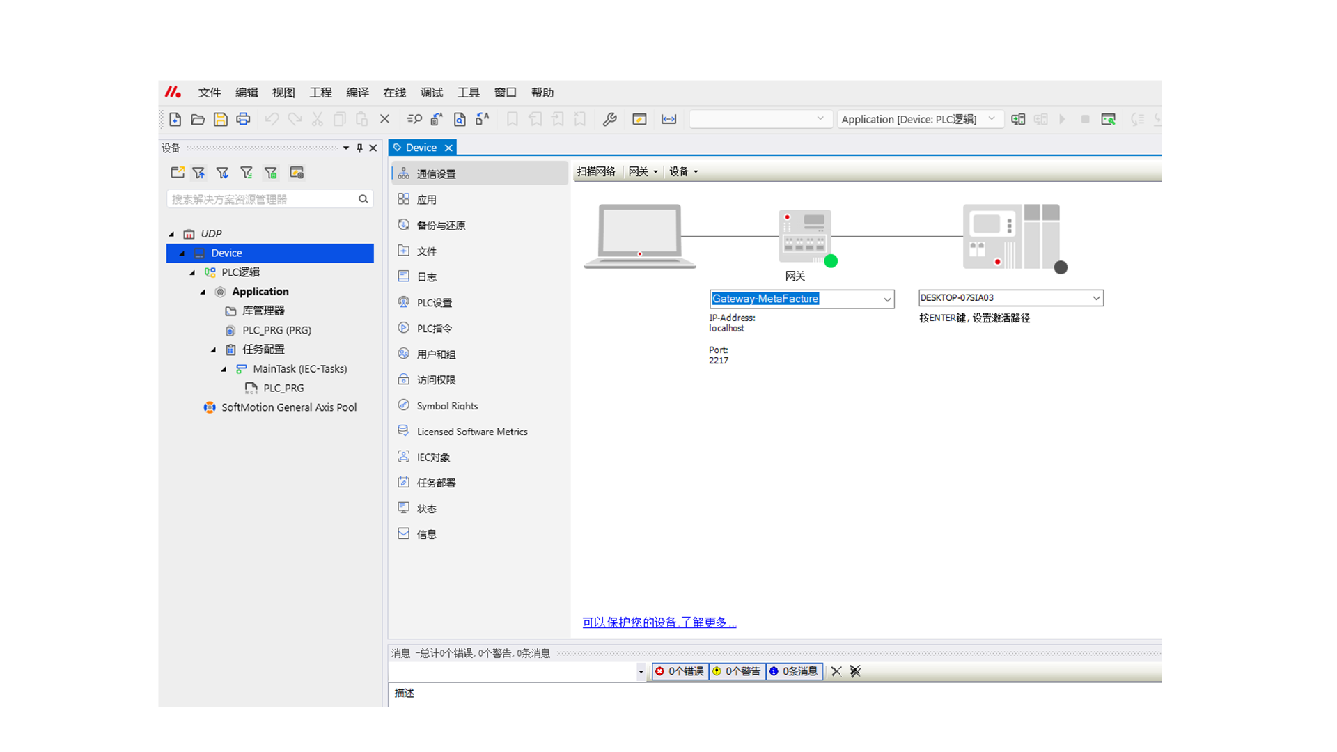1337x752 pixels.
Task: Open the 在线 menu
Action: coord(394,93)
